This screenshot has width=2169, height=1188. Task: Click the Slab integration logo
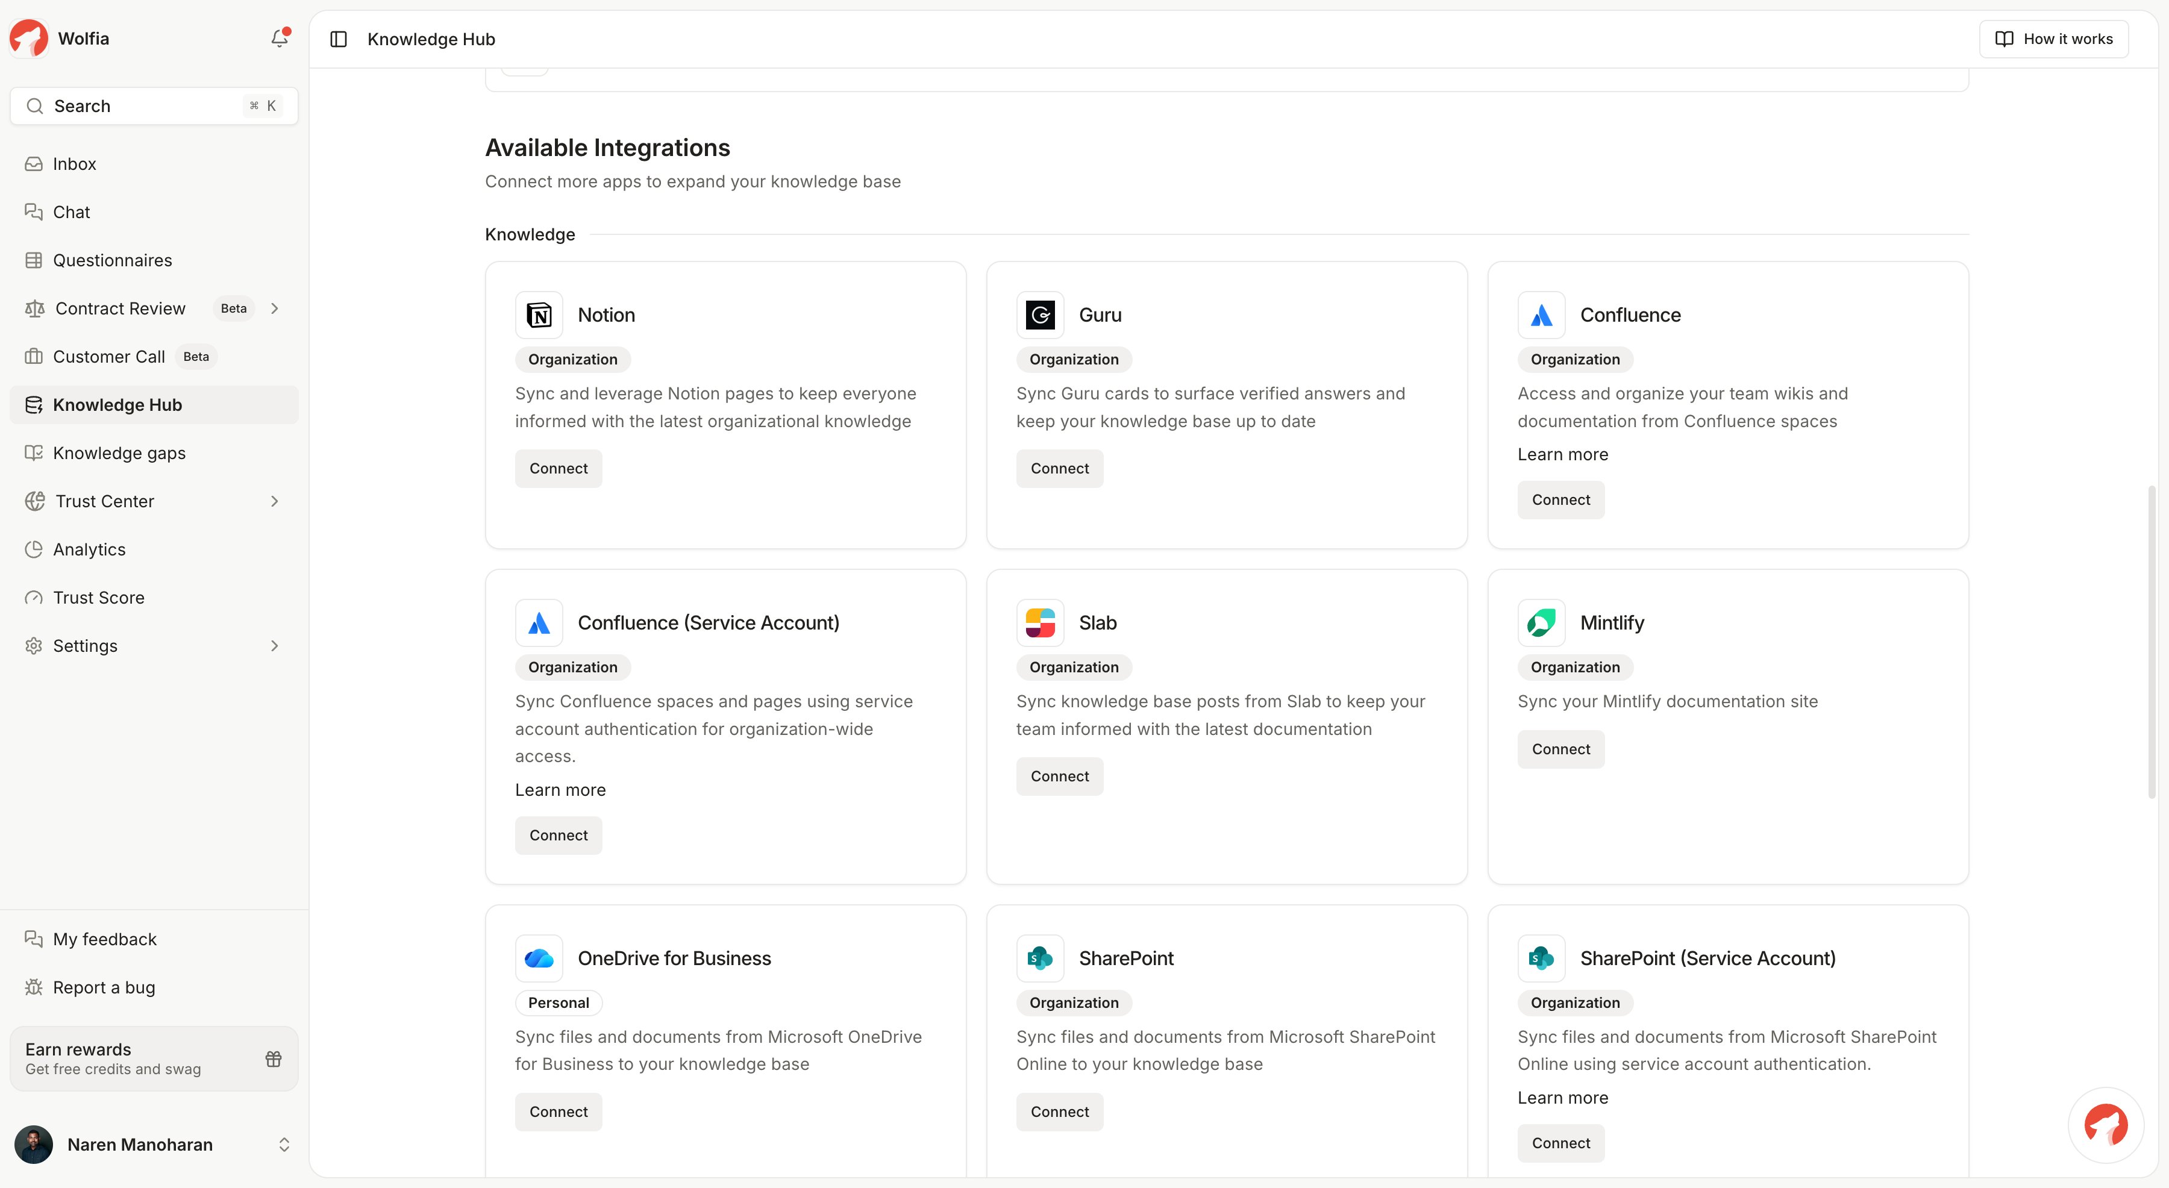pos(1040,623)
